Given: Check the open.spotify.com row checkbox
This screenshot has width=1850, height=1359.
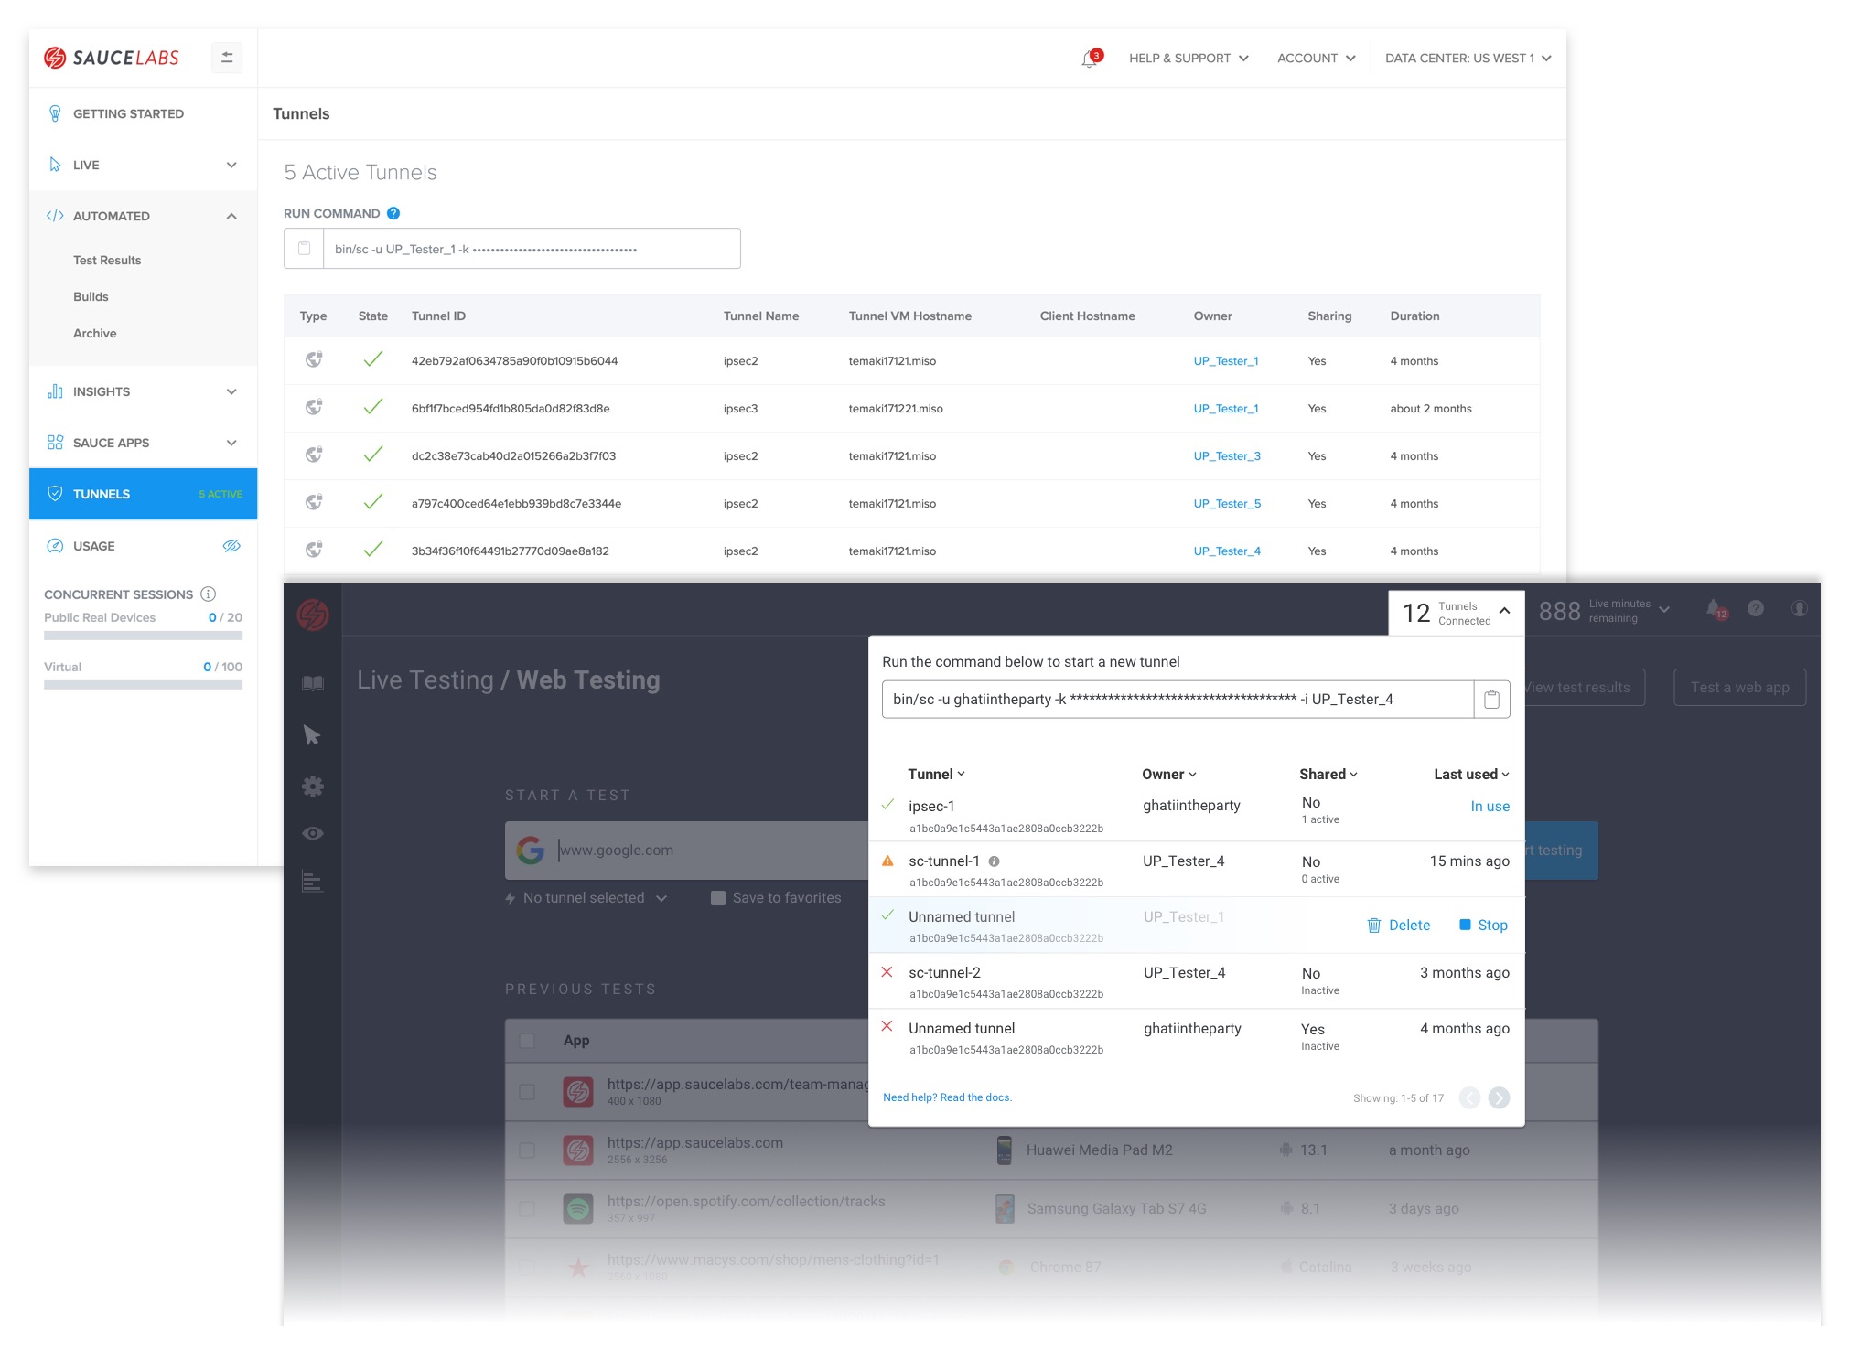Looking at the screenshot, I should coord(527,1209).
